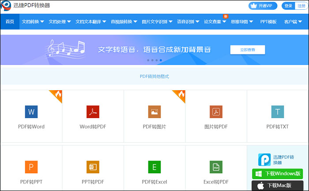
Task: Click the PDF转TXT label text
Action: tap(278, 127)
